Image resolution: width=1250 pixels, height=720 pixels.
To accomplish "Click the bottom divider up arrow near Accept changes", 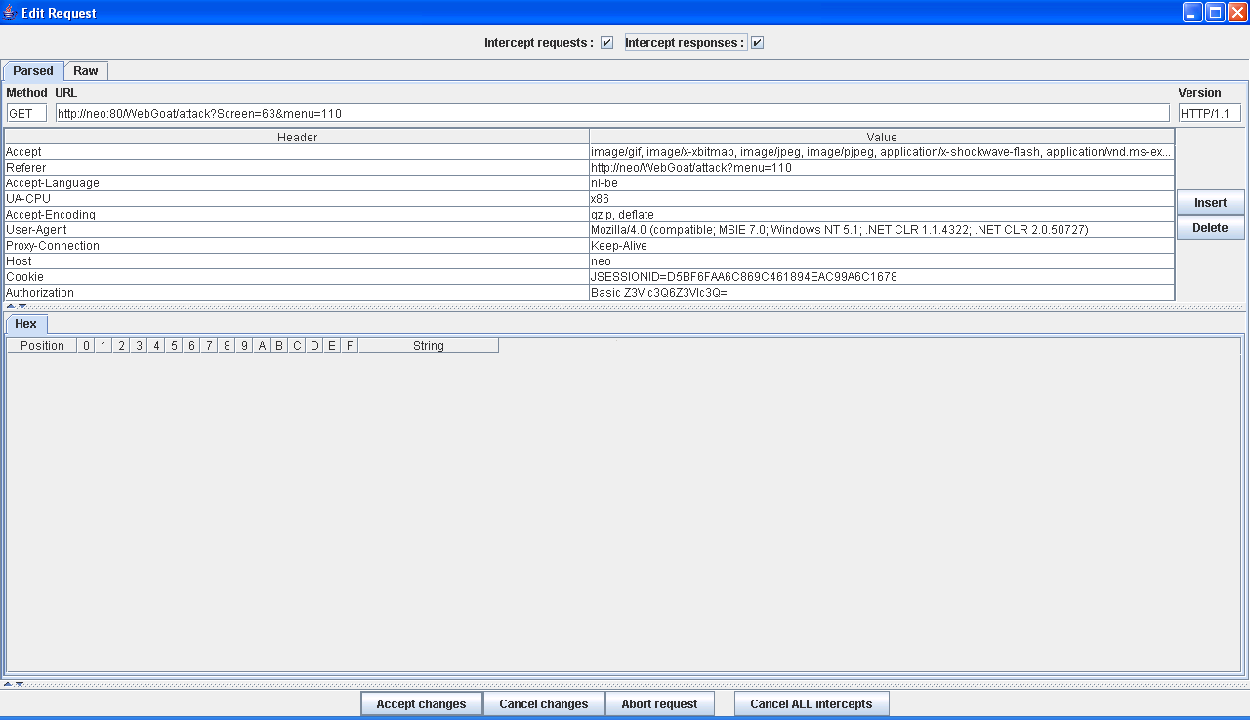I will pyautogui.click(x=8, y=684).
